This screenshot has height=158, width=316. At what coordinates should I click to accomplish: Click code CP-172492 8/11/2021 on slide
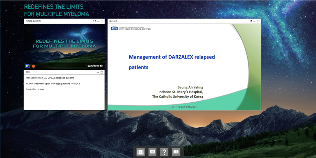[184, 107]
